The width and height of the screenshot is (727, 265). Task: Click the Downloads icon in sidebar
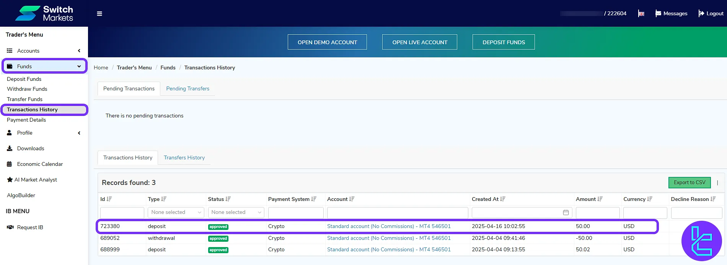(x=10, y=148)
